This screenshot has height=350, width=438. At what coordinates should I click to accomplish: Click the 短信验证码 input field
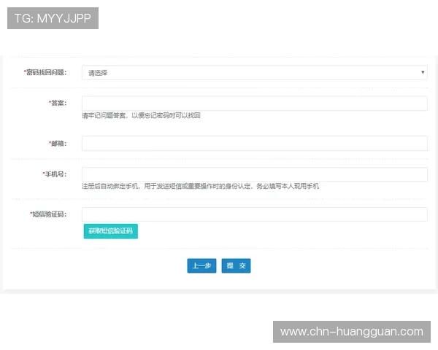pyautogui.click(x=255, y=214)
